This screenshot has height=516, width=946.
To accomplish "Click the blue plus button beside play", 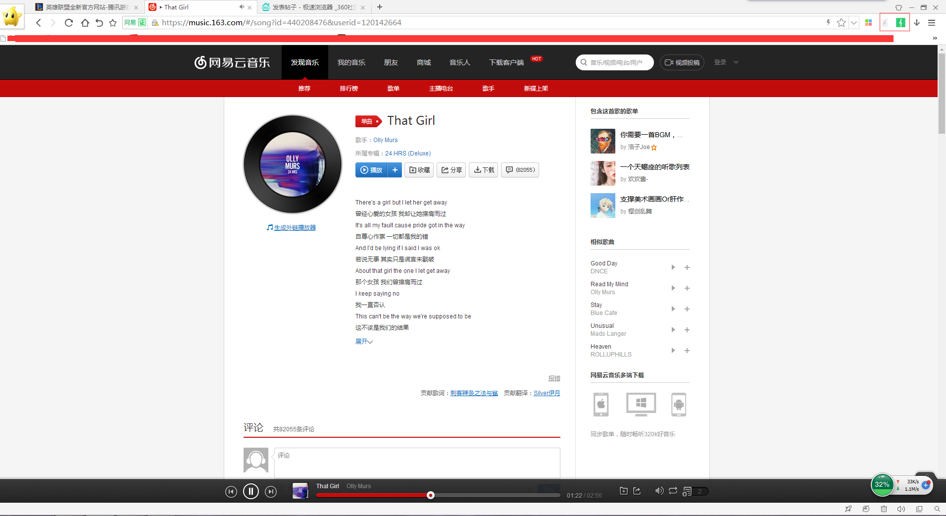I will click(395, 170).
